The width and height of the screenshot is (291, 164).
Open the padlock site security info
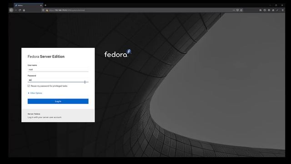(47, 10)
